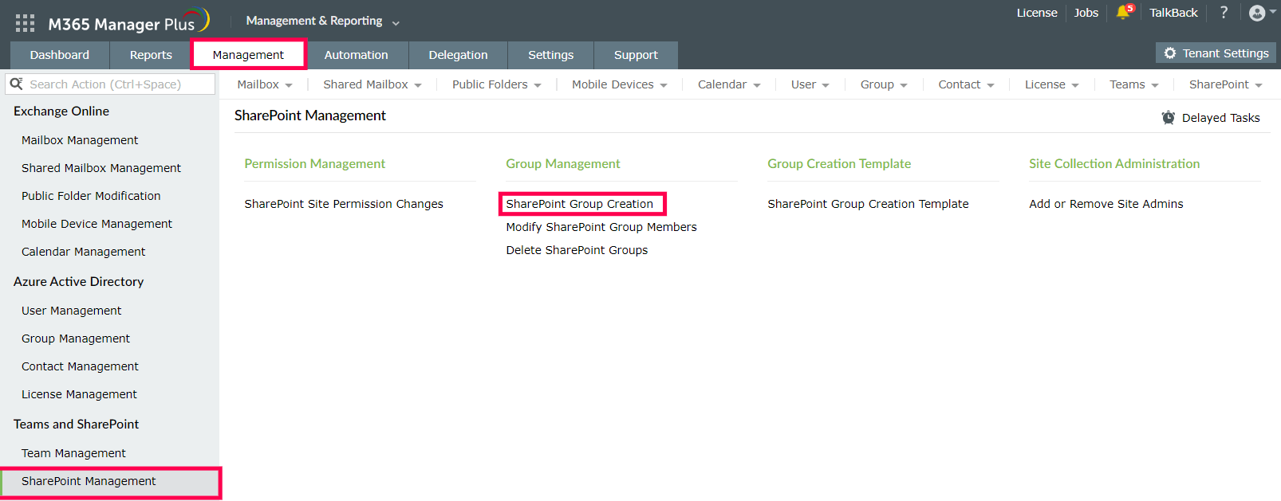The image size is (1281, 501).
Task: Click the search magnifier icon
Action: click(16, 84)
